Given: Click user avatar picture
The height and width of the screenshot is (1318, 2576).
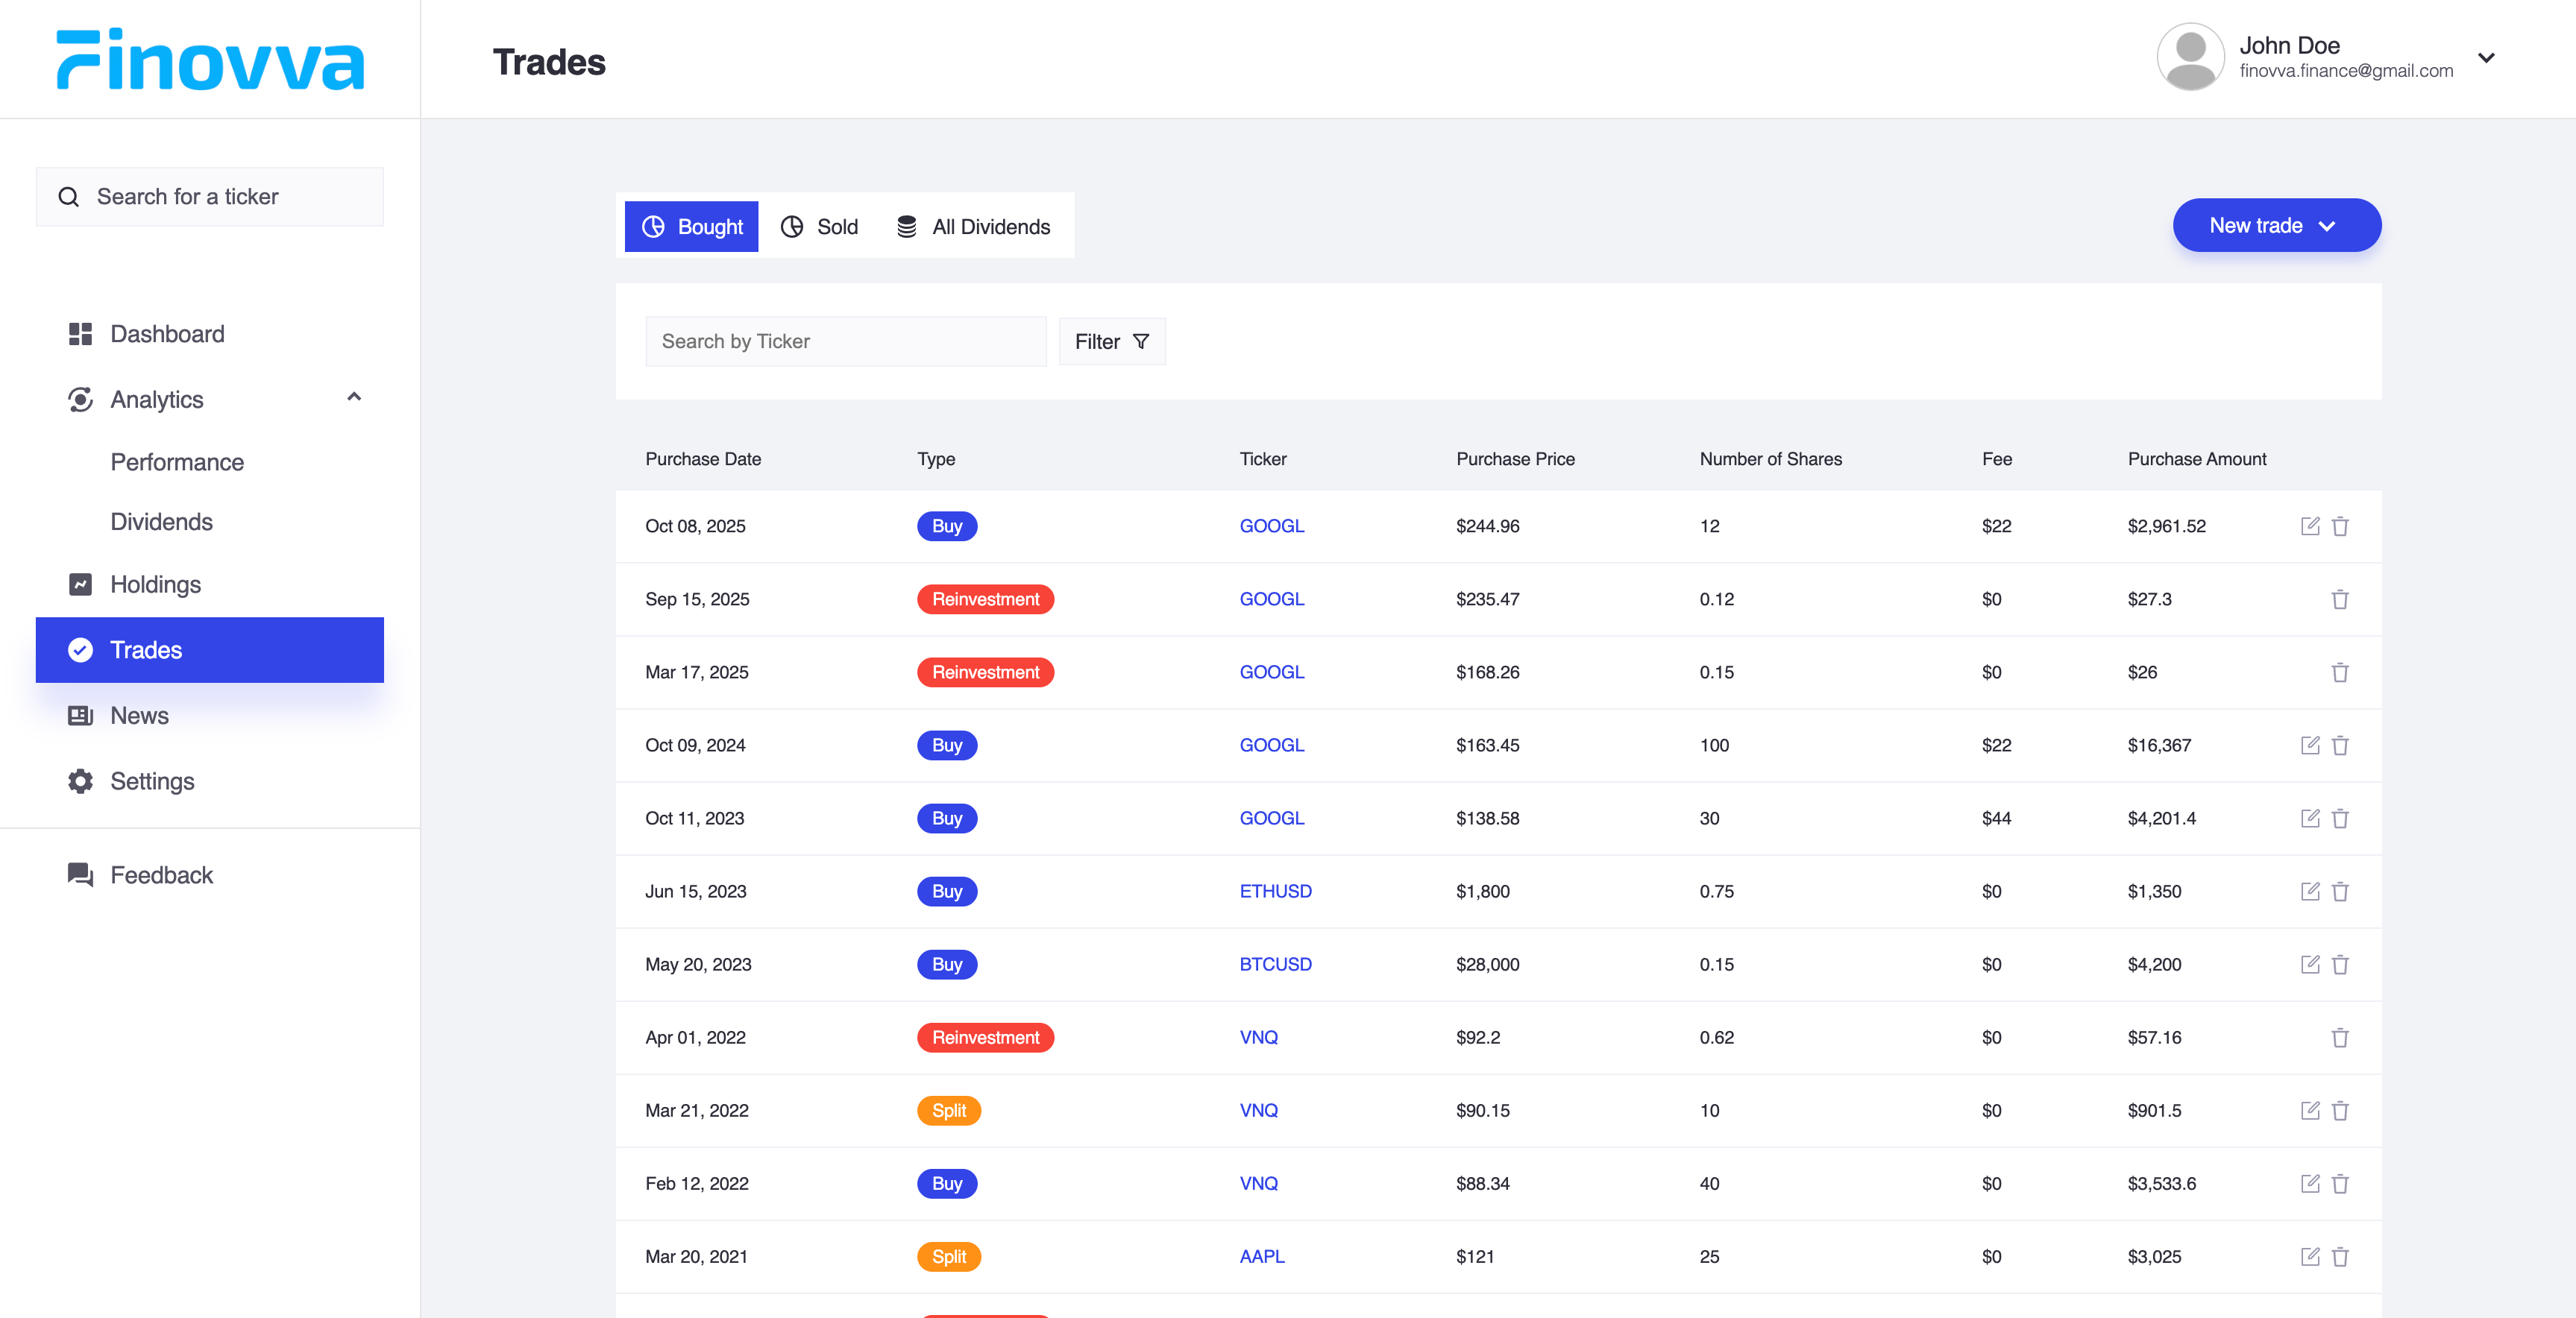Looking at the screenshot, I should pos(2190,58).
